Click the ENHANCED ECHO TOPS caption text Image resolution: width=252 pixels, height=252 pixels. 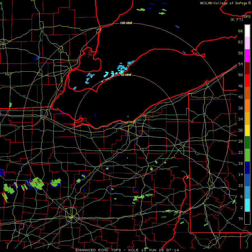tap(99, 250)
